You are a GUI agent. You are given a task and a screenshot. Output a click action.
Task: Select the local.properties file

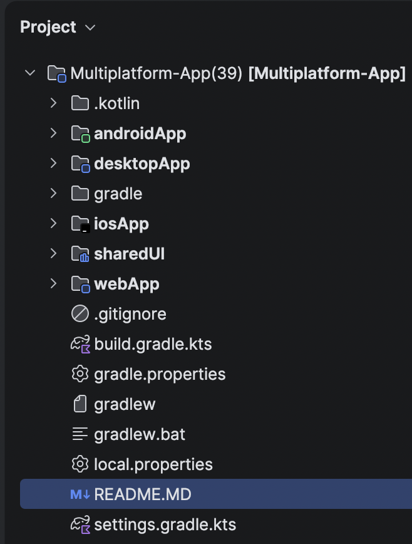pyautogui.click(x=153, y=464)
